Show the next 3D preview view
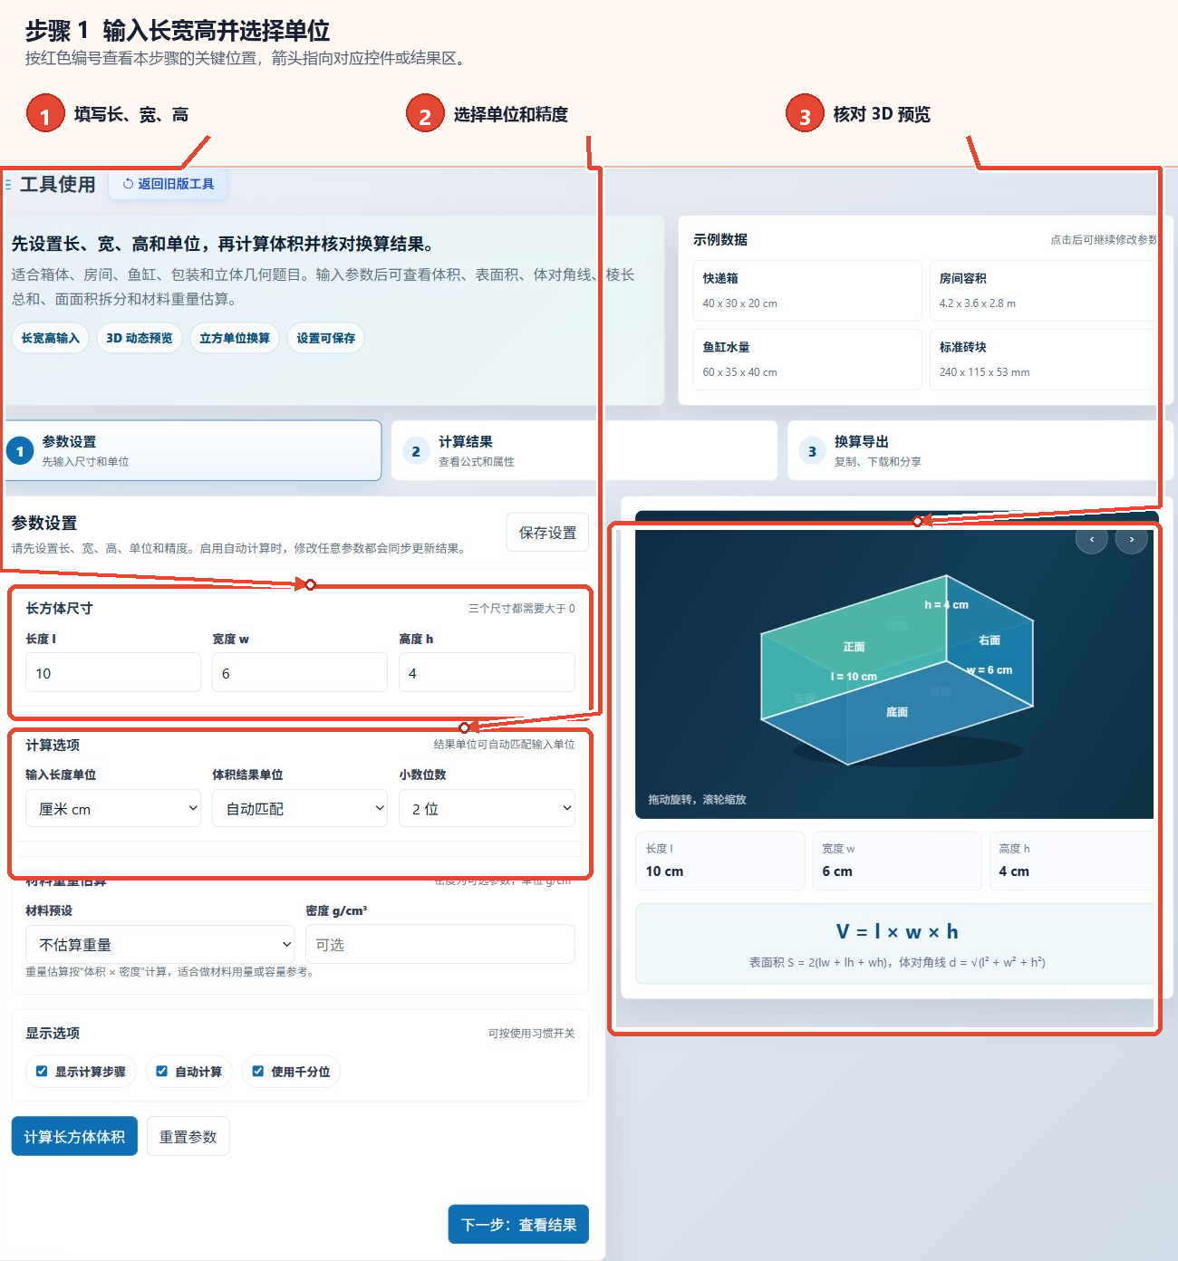Image resolution: width=1178 pixels, height=1261 pixels. pos(1132,540)
